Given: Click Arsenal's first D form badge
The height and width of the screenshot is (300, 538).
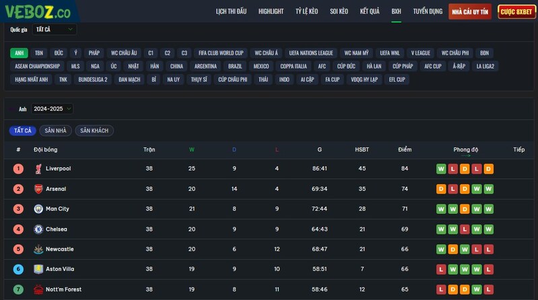Looking at the screenshot, I should (441, 189).
